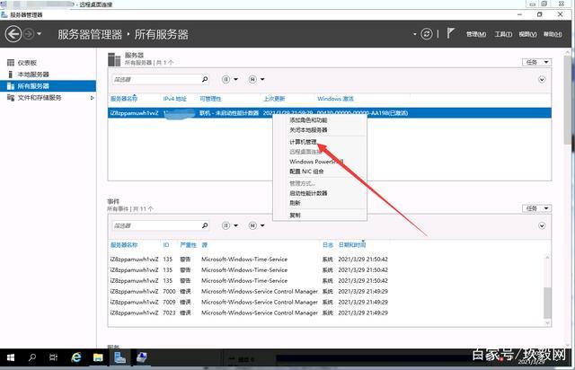This screenshot has width=575, height=370.
Task: Click the taskbar search magnifier icon
Action: click(x=32, y=357)
